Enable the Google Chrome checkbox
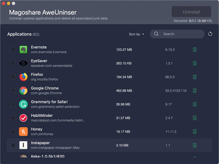Screen dimensions: 219x164 click(x=13, y=90)
